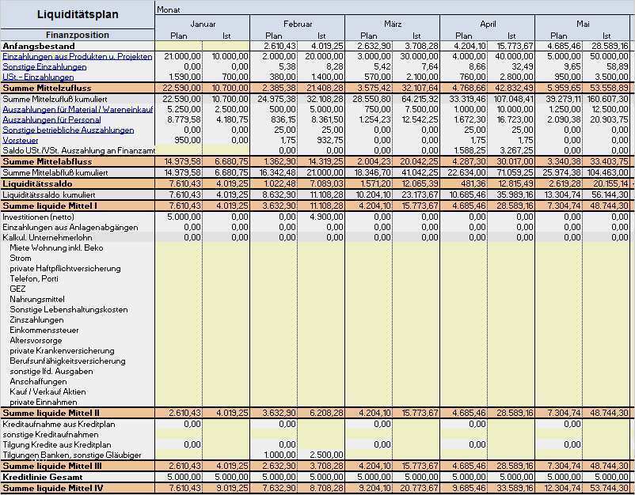Select Kalkul. Unternehmerlohn row label
The image size is (635, 495).
coord(48,238)
